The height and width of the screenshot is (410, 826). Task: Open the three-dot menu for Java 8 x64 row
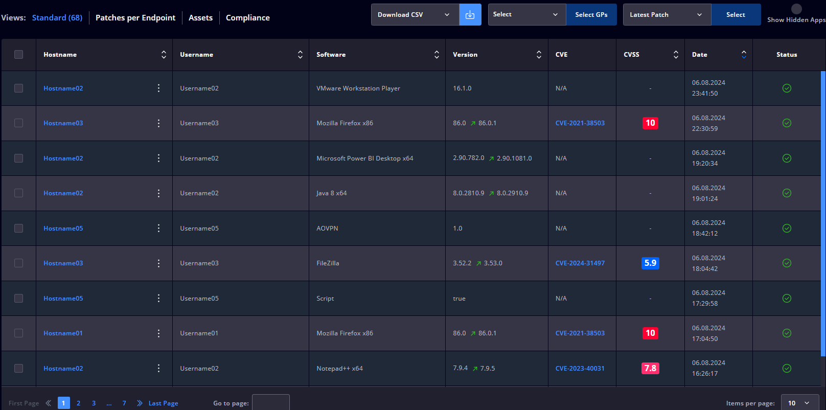[x=158, y=193]
